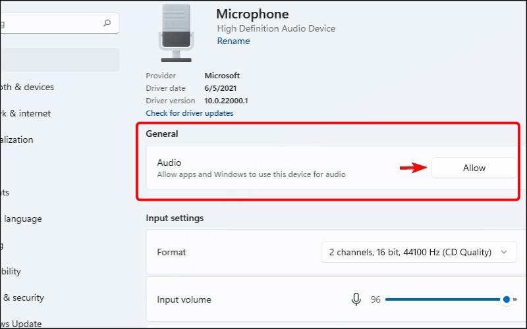Select the highlighted sidebar entry below search
The image size is (527, 329).
click(x=59, y=60)
